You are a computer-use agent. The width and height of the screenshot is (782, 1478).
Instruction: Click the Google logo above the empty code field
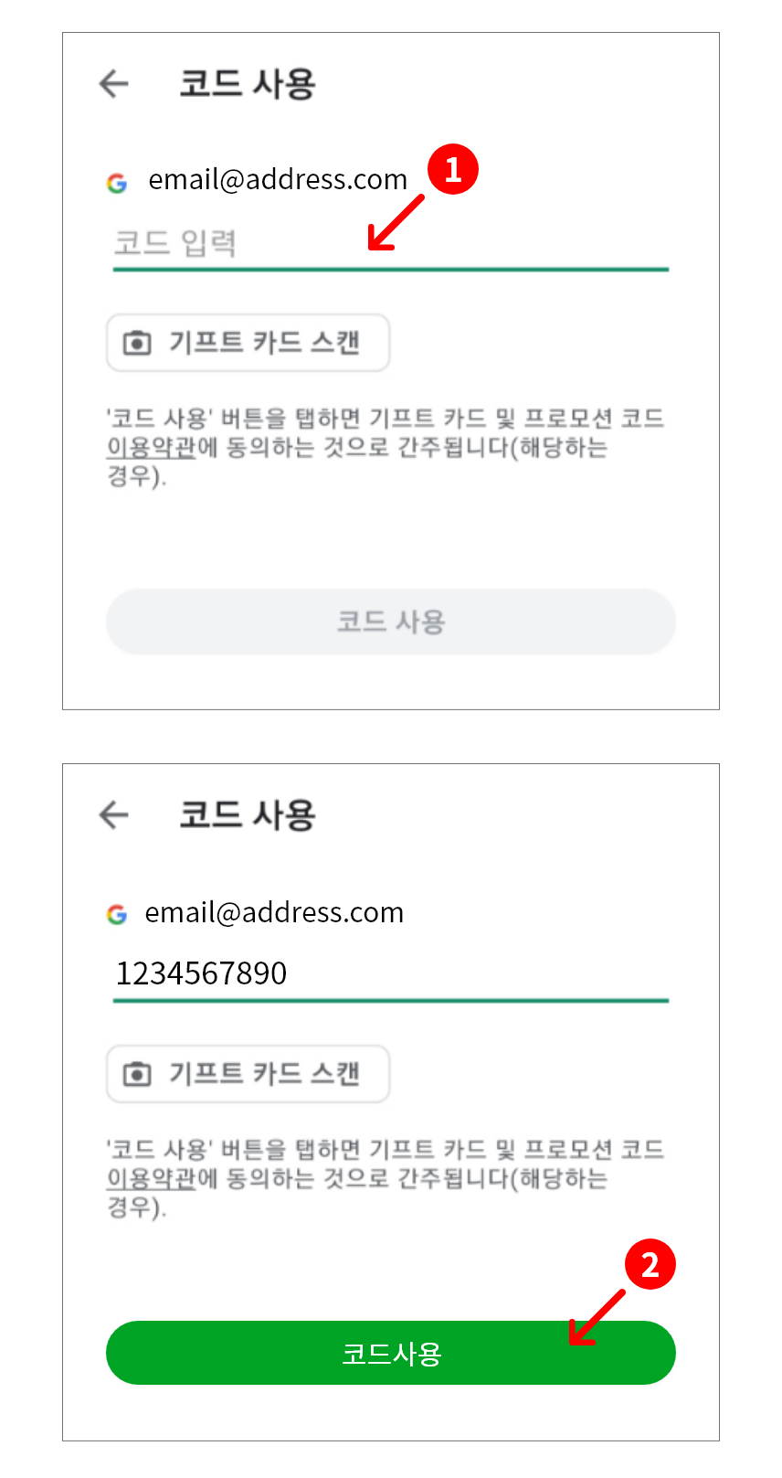117,183
